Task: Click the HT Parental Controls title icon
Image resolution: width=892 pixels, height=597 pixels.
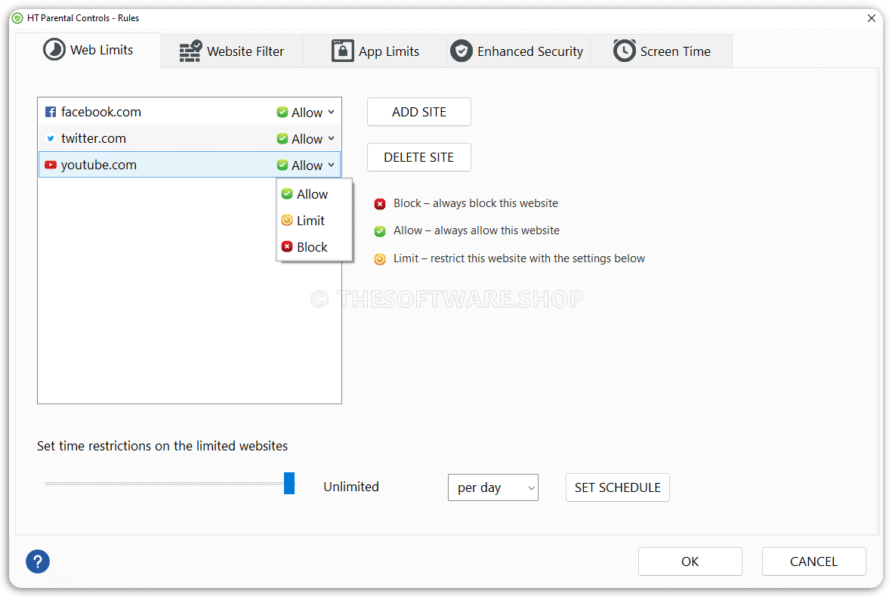Action: [x=17, y=18]
